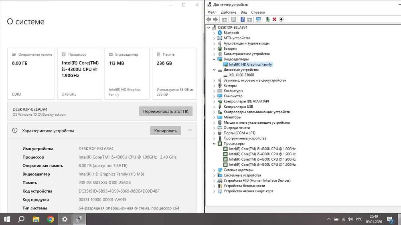Select Программные устройства tree row
This screenshot has width=401, height=225.
coord(245,139)
